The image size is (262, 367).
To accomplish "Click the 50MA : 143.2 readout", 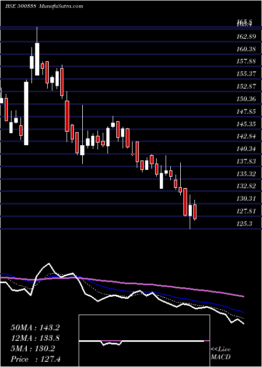I will [x=35, y=328].
